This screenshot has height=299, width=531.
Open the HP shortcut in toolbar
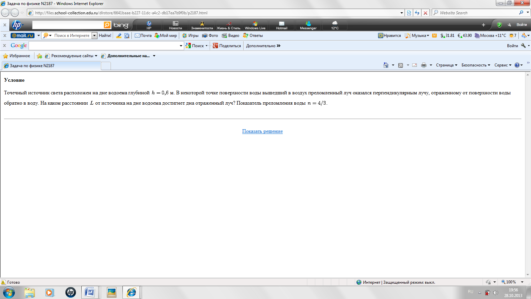pos(149,25)
